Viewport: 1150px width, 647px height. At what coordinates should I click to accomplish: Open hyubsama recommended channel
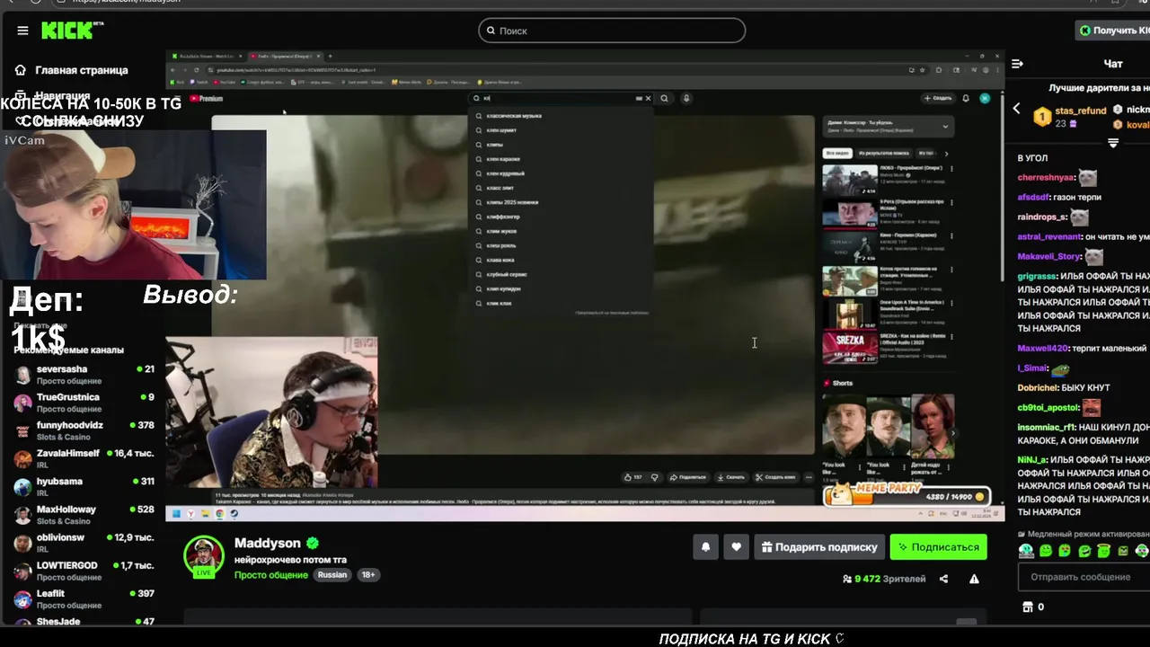coord(83,487)
